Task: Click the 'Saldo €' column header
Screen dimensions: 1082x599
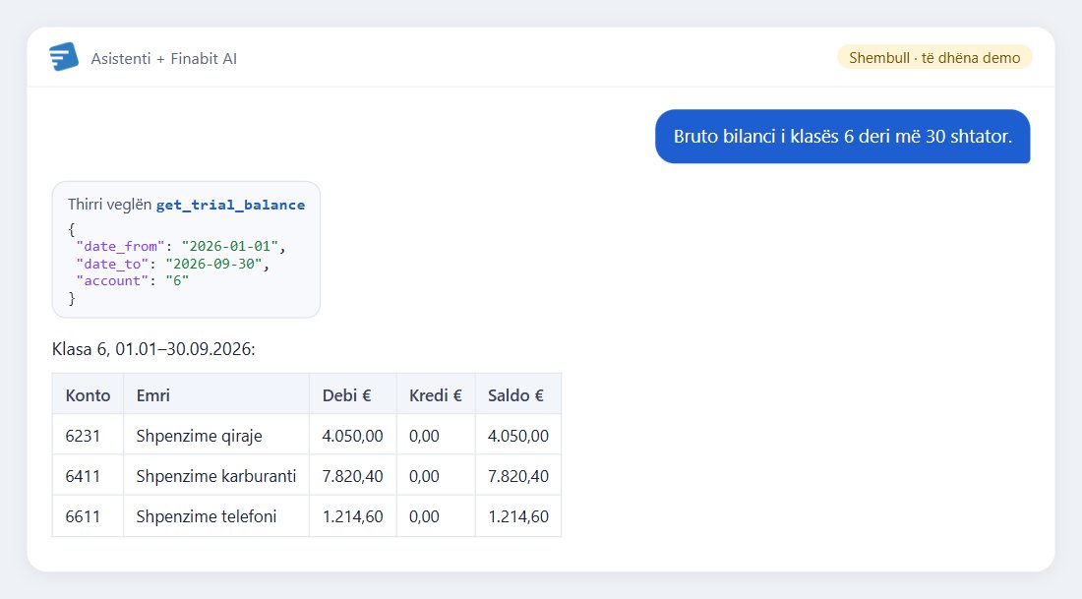Action: pos(518,395)
